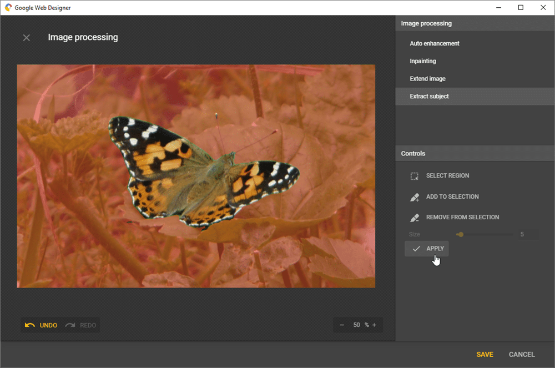This screenshot has width=555, height=368.
Task: Click the brush Size value field
Action: pos(527,235)
